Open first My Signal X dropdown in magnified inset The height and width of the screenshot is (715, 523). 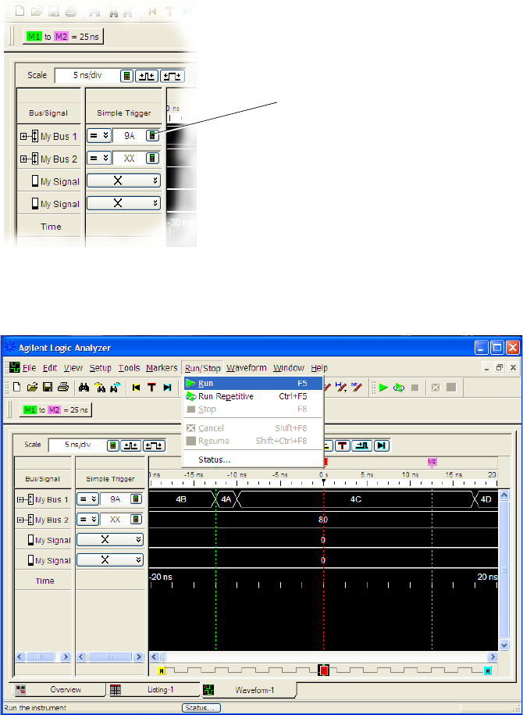click(123, 181)
